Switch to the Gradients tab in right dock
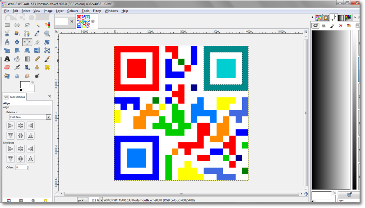The image size is (365, 208). [341, 18]
